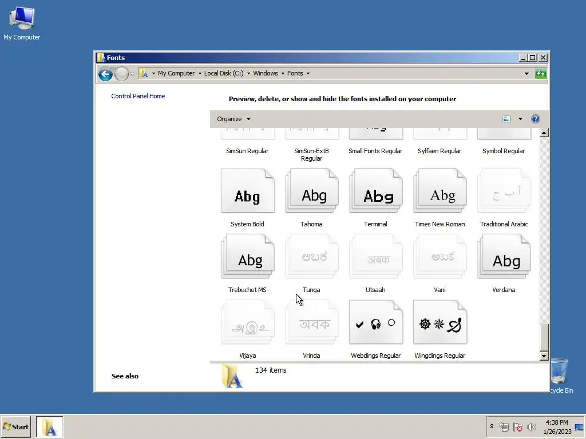Click the scrollbar down arrow

click(544, 356)
